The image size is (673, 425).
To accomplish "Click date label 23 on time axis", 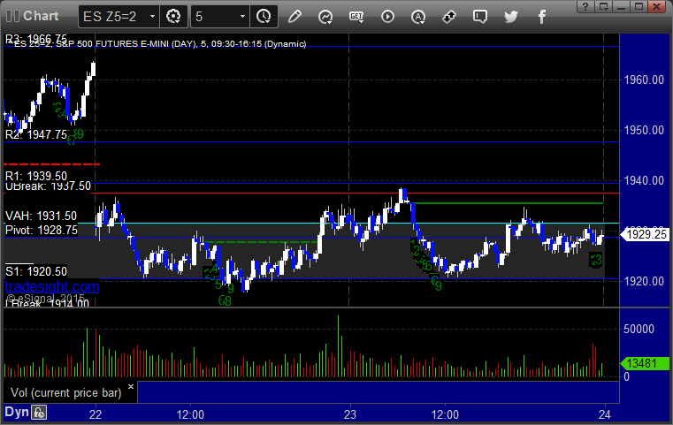I will [350, 414].
